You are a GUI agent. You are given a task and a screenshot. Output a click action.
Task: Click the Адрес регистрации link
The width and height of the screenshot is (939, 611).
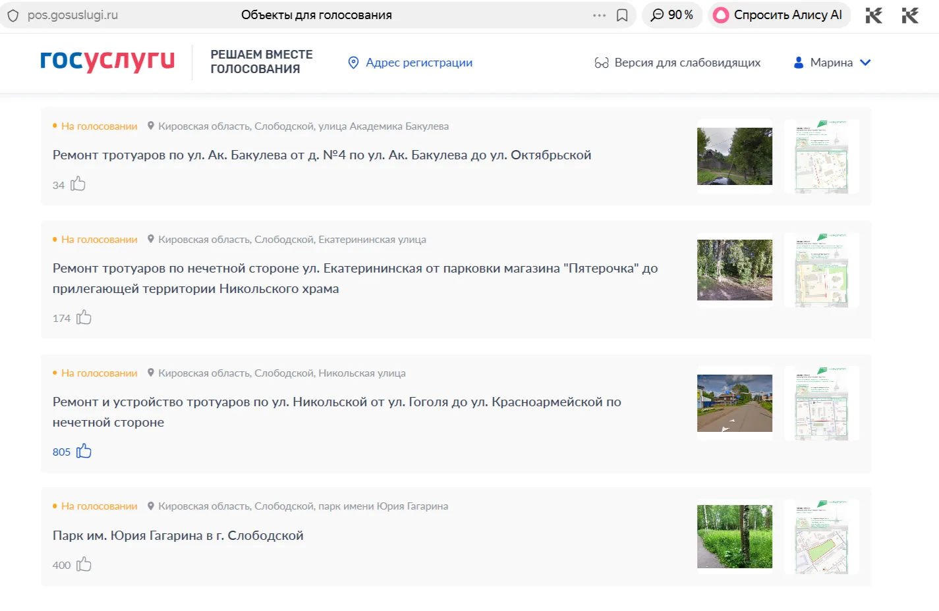pos(419,63)
